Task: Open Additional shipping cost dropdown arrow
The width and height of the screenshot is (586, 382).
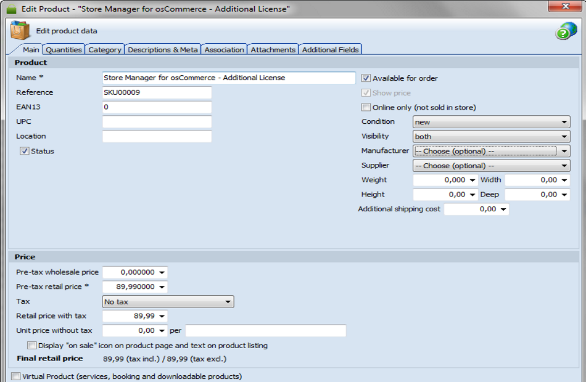Action: click(x=503, y=209)
